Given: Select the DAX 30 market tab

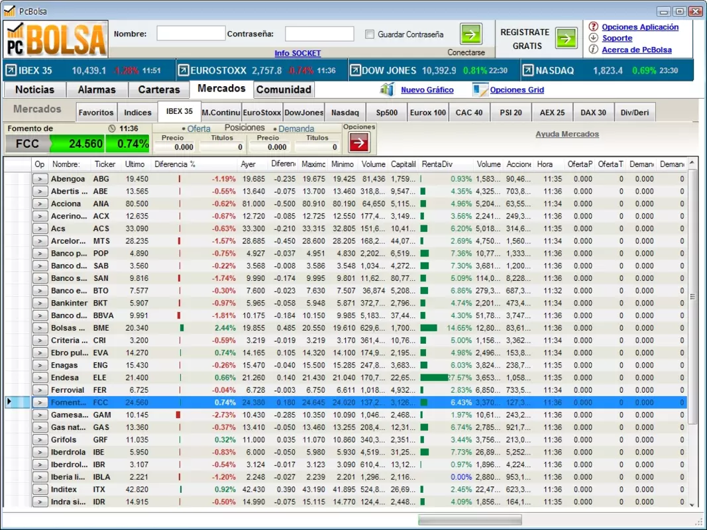Looking at the screenshot, I should coord(593,112).
